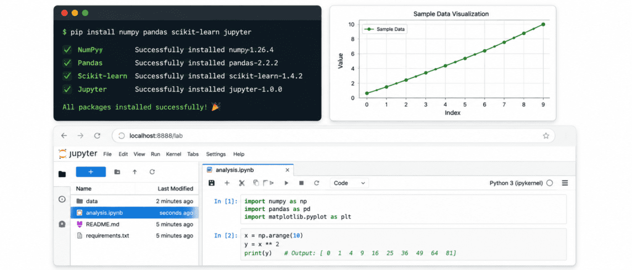Cut the selected cell with the scissors icon
The image size is (632, 270).
coord(242,183)
